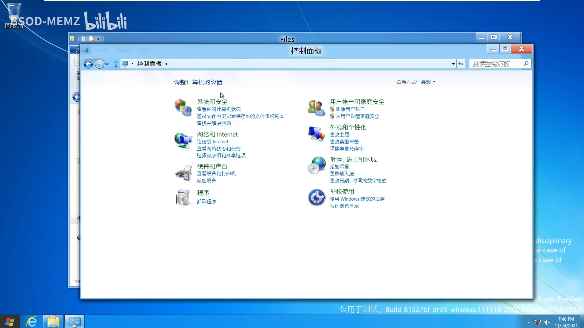Screen dimensions: 584x328
Task: Click the 控制面板 breadcrumb in address bar
Action: (149, 64)
